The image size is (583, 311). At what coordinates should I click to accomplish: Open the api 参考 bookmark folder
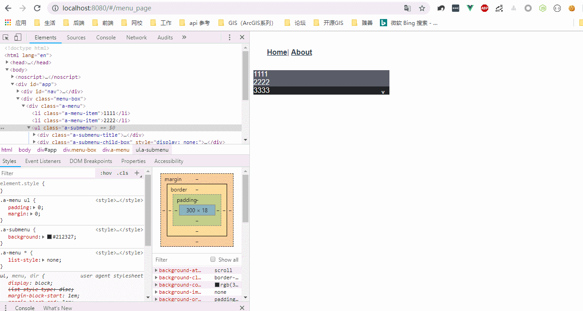pyautogui.click(x=194, y=23)
